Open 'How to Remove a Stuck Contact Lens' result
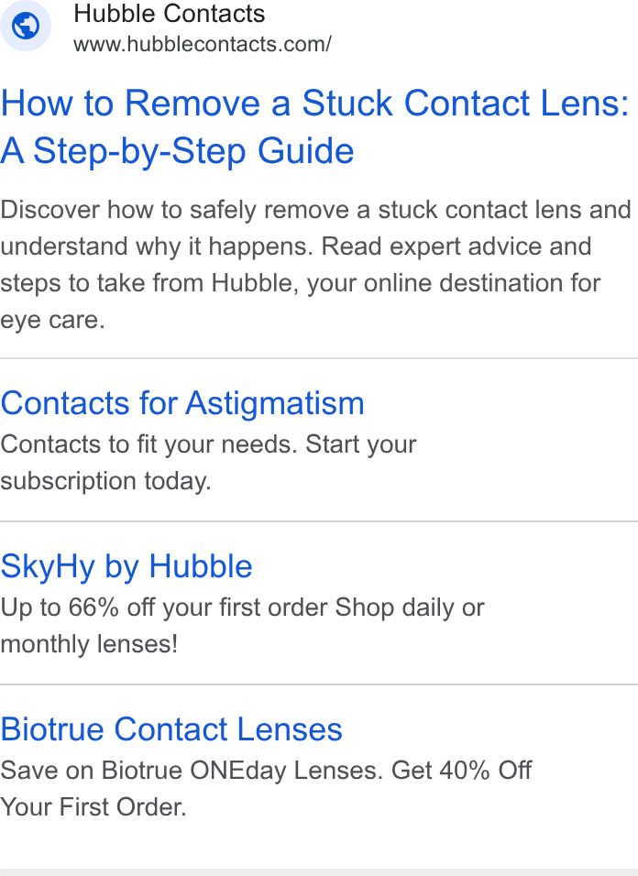Screen dimensions: 638x876 314,104
